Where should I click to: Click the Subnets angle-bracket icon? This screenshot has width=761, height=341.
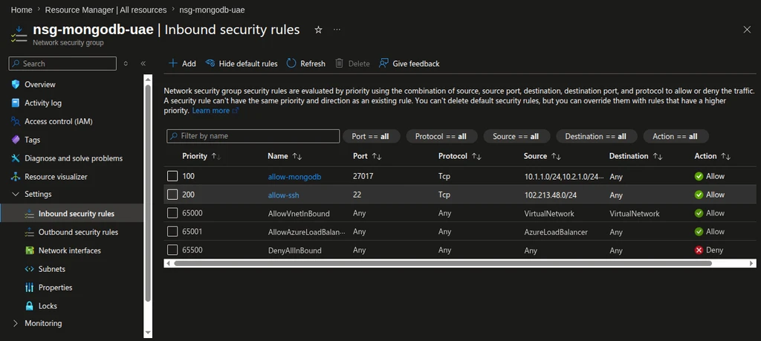coord(29,269)
